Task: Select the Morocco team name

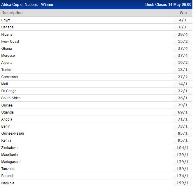Action: pyautogui.click(x=8, y=56)
